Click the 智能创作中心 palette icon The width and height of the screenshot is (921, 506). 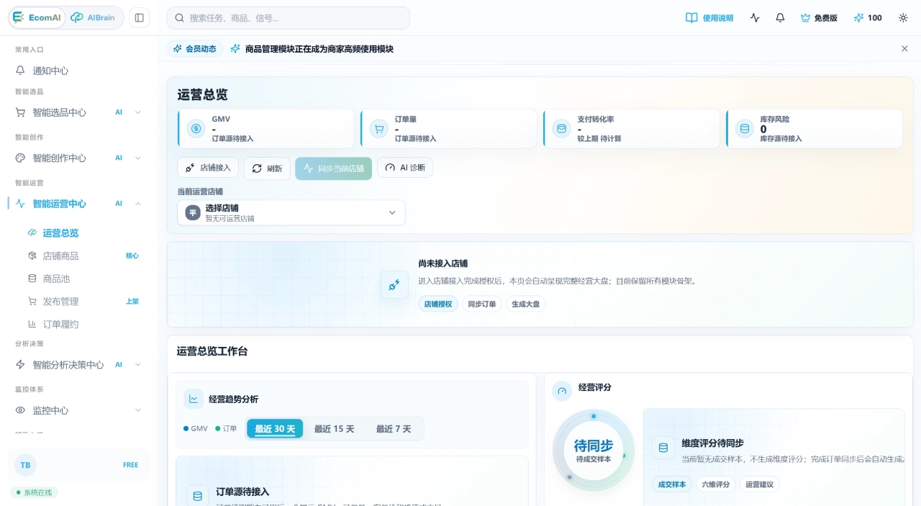click(20, 158)
